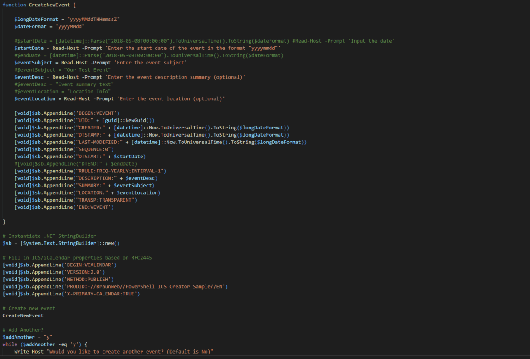The image size is (530, 359).
Task: Click the 'METHOD:PUBLISH' AppendLine statement
Action: tap(58, 279)
